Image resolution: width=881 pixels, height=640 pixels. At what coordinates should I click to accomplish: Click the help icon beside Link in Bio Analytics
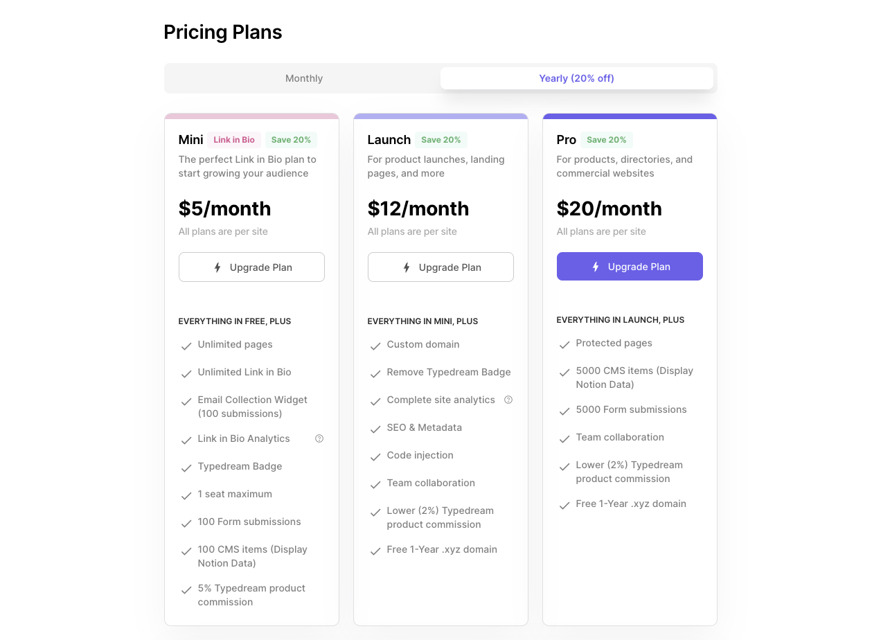(319, 438)
